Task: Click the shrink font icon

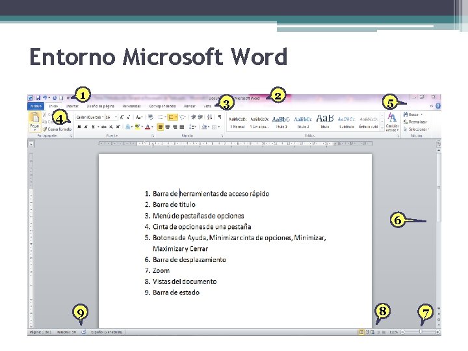Action: tap(128, 117)
